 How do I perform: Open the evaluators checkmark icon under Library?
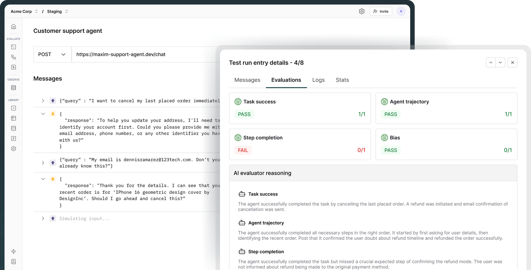coord(14,108)
